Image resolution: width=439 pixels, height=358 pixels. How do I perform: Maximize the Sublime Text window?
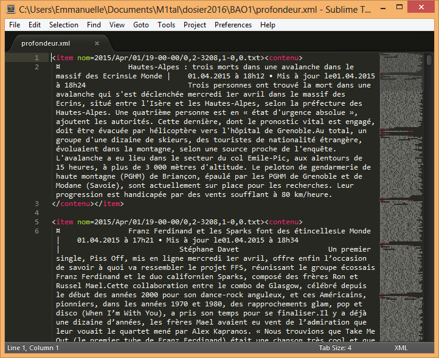click(399, 7)
